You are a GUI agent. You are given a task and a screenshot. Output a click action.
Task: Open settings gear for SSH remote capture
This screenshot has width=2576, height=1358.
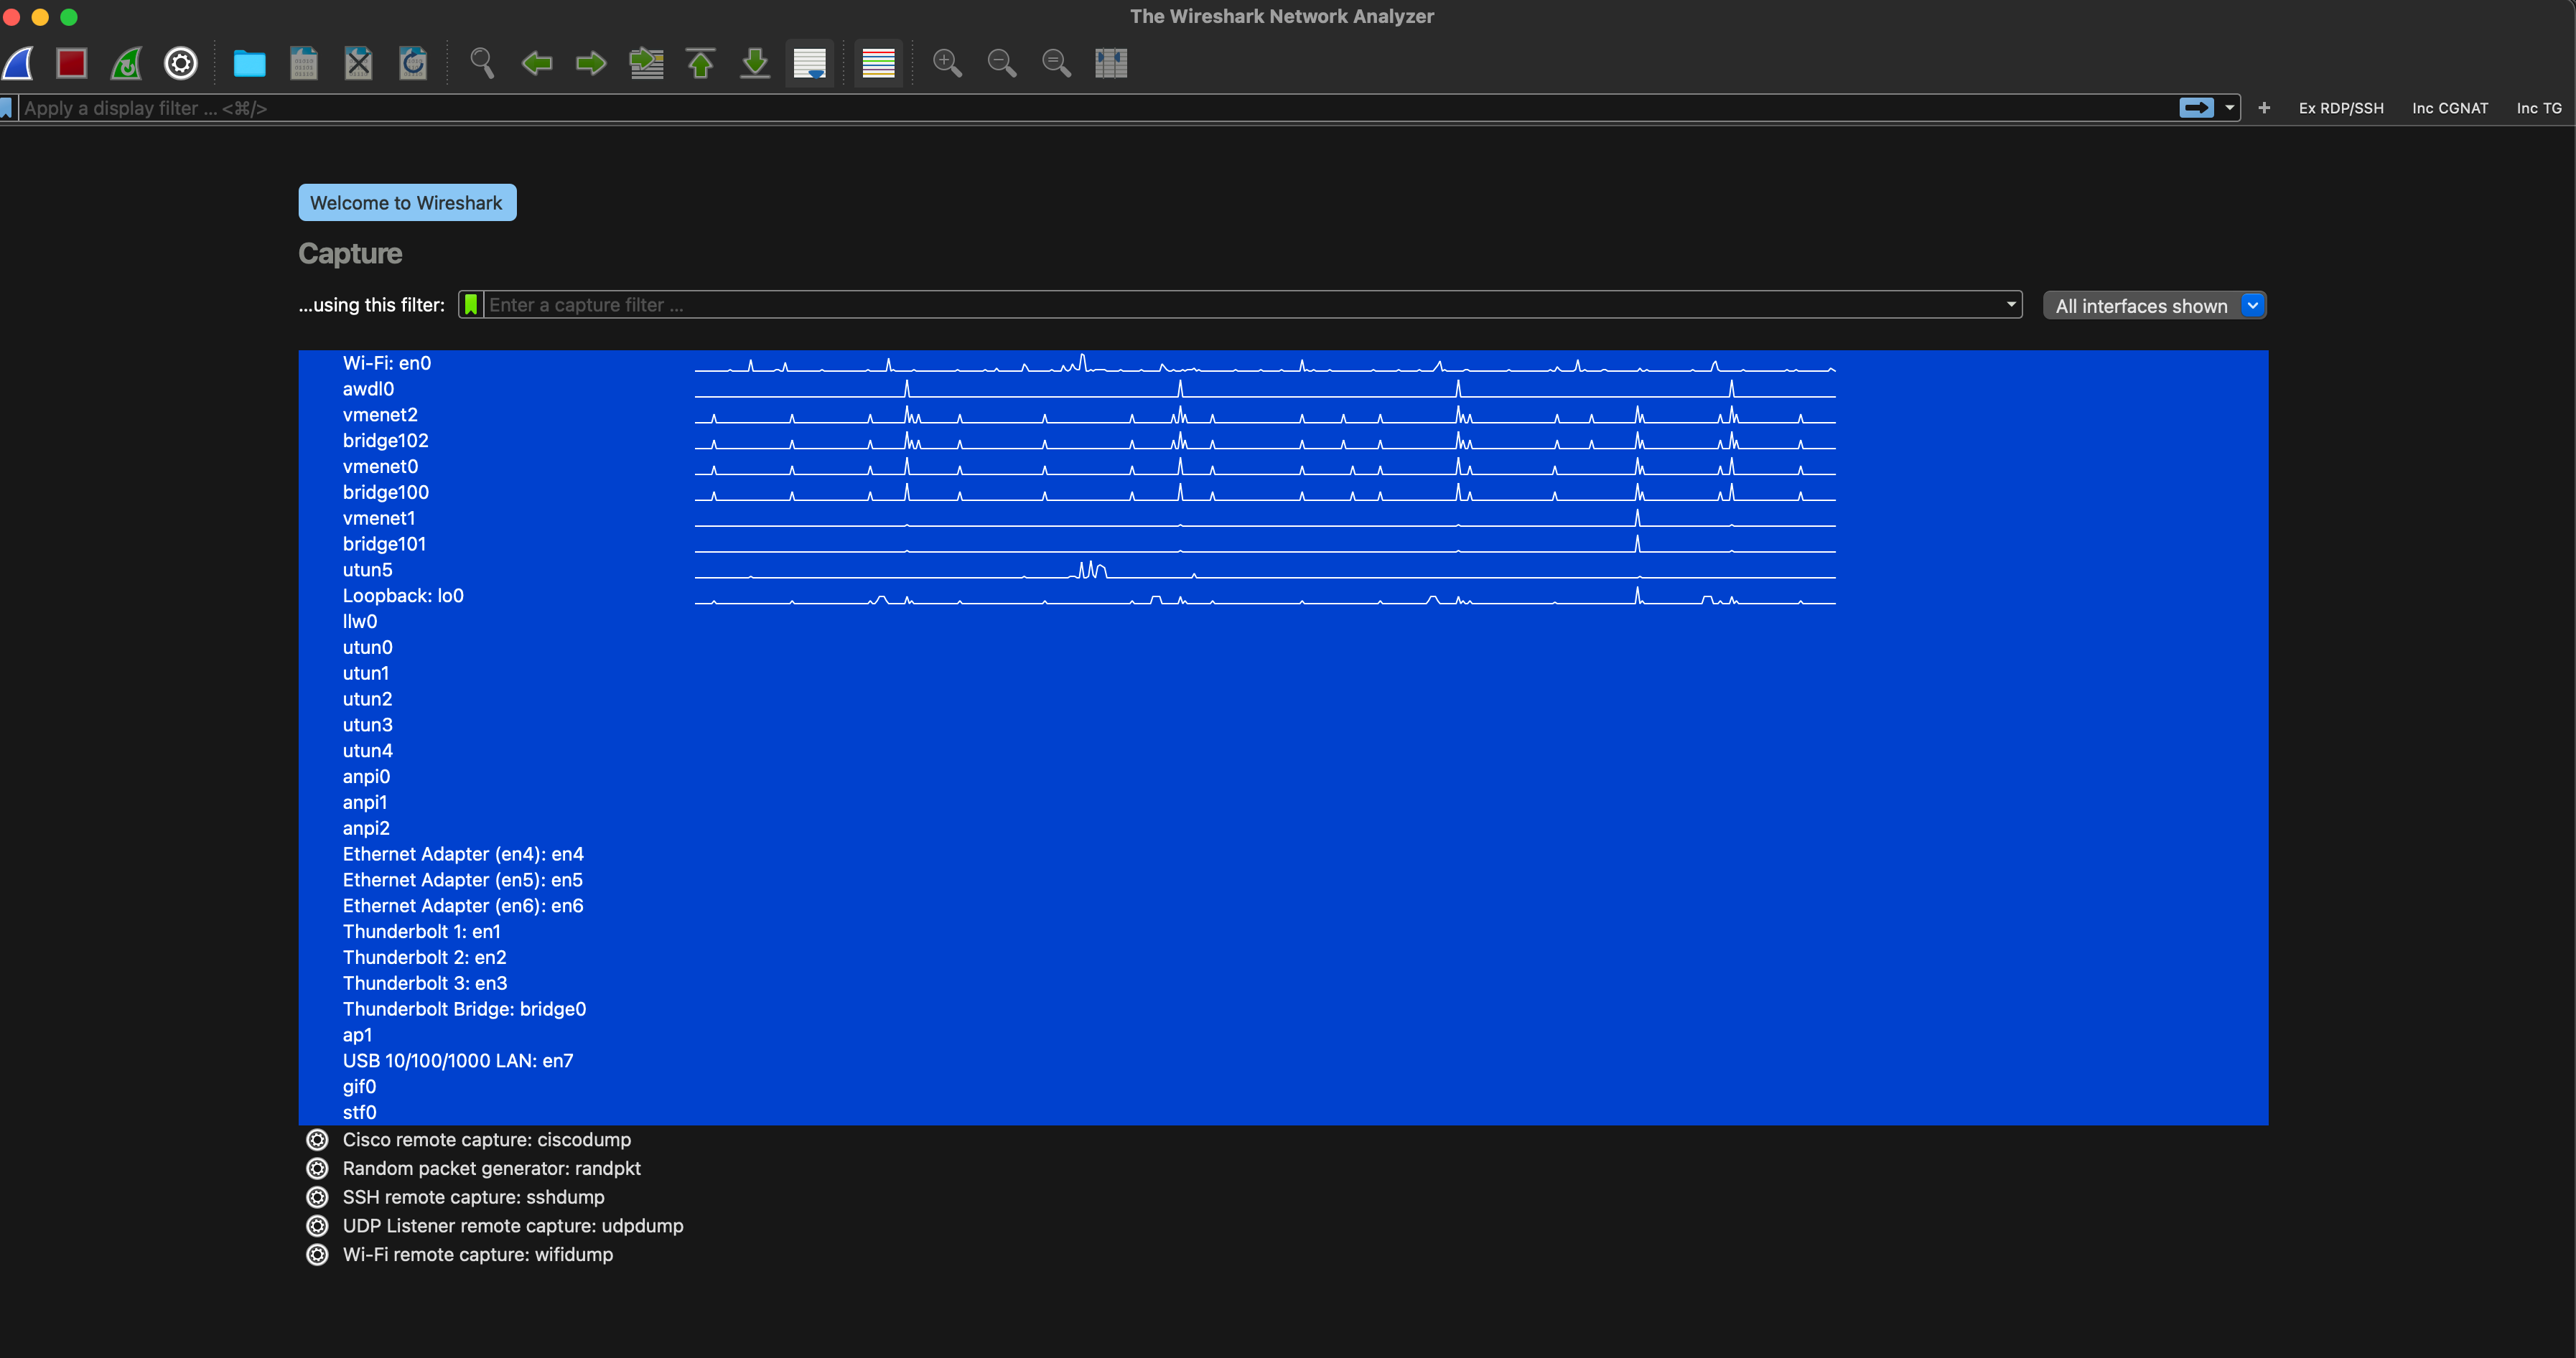[317, 1197]
